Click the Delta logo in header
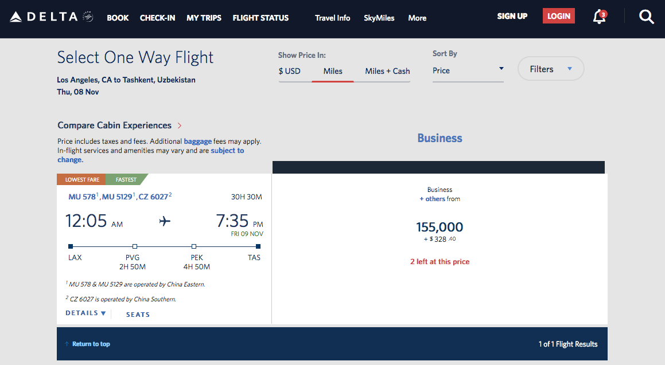 [x=51, y=17]
